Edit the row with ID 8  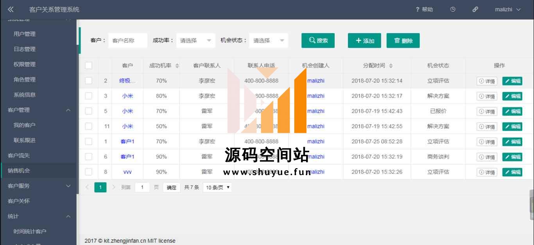512,172
